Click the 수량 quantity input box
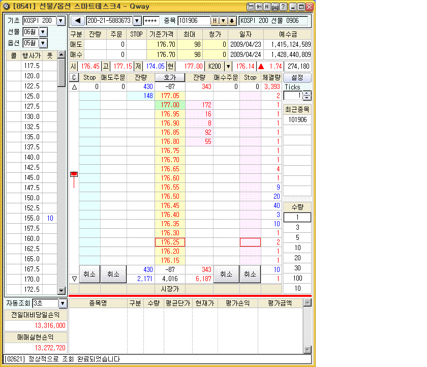427x367 pixels. click(297, 217)
